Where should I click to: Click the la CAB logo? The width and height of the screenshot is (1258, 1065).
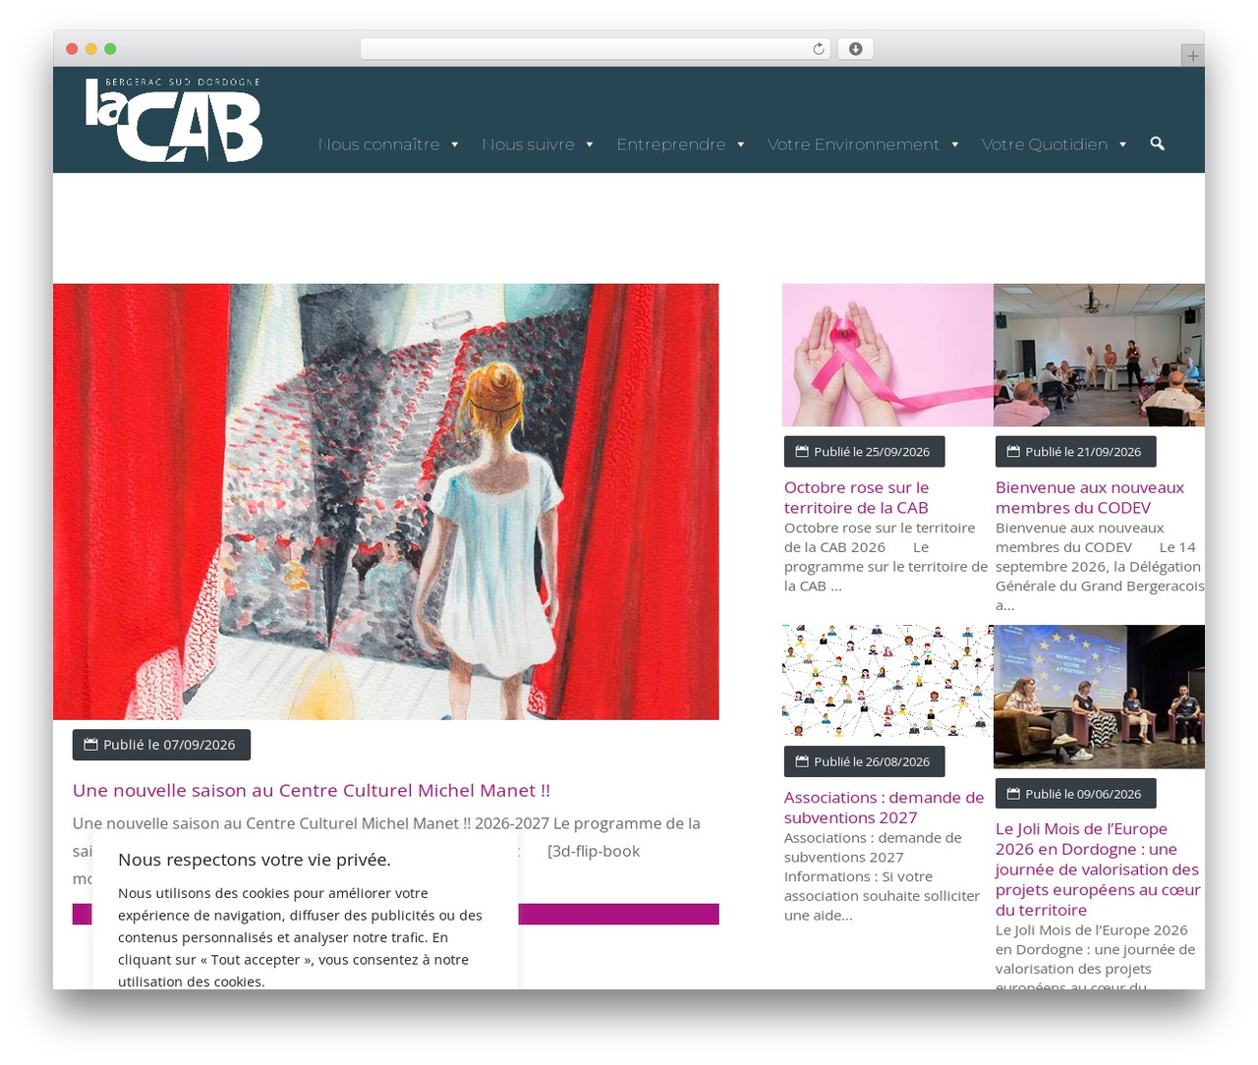(174, 120)
